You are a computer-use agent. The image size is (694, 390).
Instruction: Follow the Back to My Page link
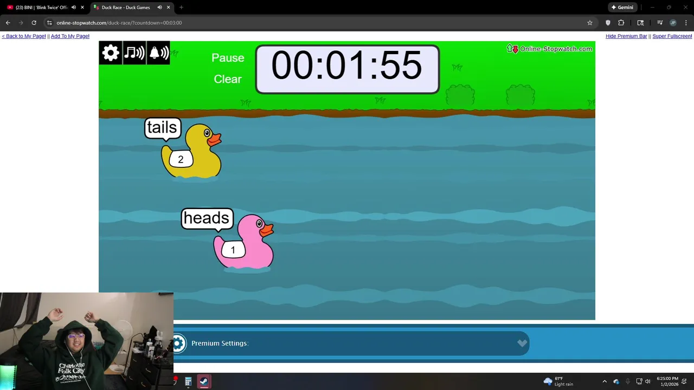pos(24,36)
